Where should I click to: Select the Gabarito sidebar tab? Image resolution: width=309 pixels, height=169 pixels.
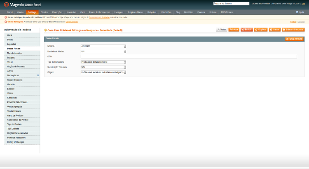click(22, 84)
